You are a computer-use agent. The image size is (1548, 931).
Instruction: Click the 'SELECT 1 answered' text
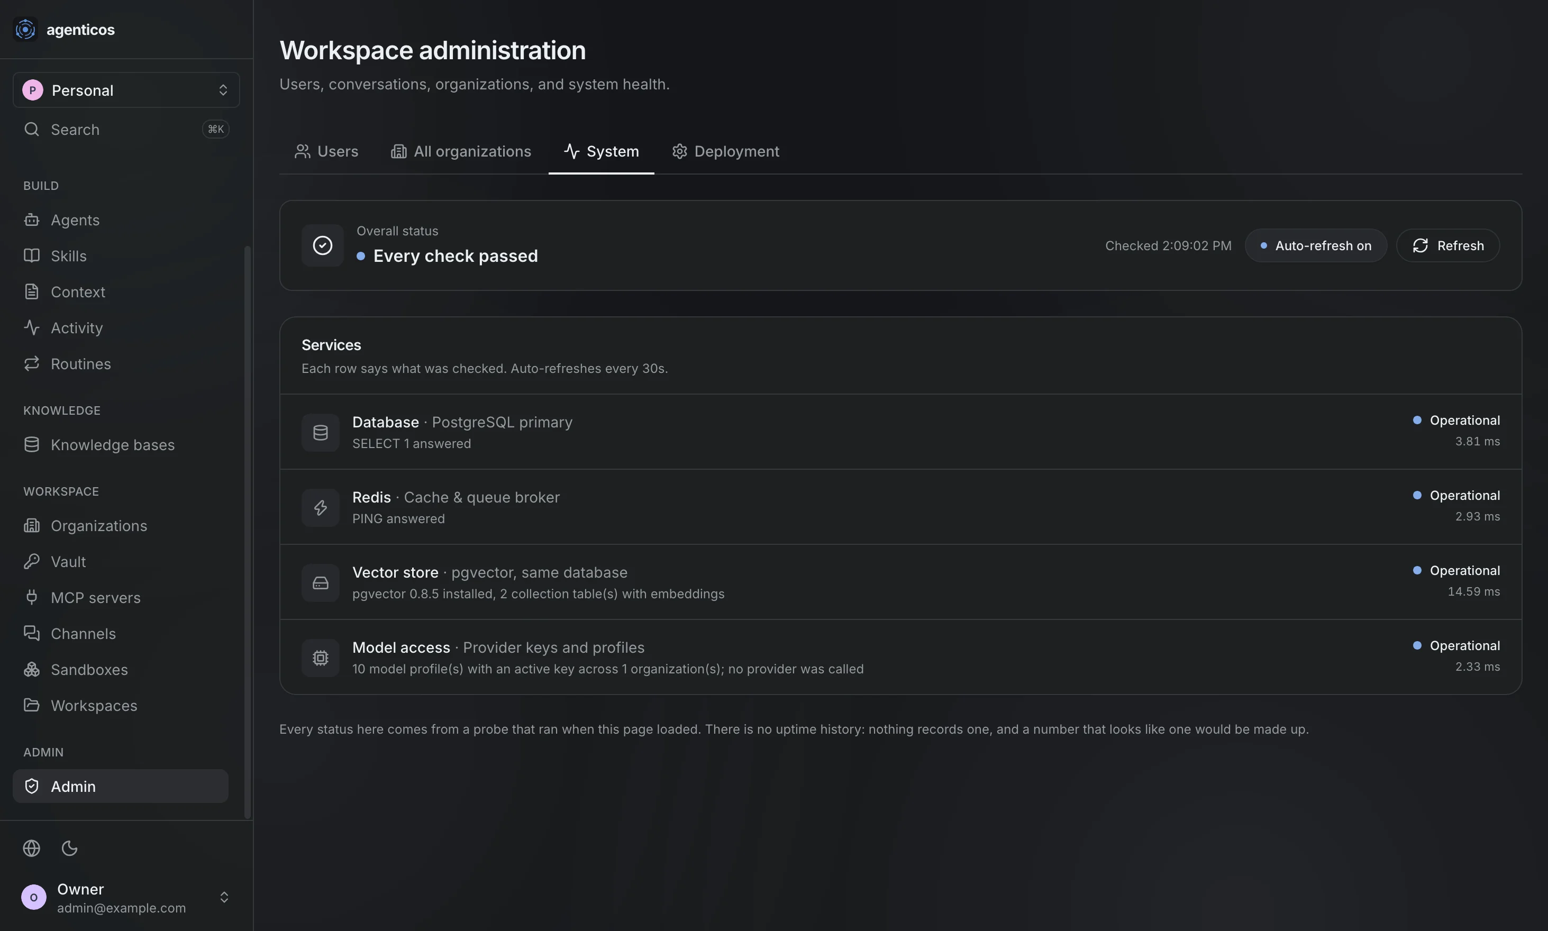[412, 443]
